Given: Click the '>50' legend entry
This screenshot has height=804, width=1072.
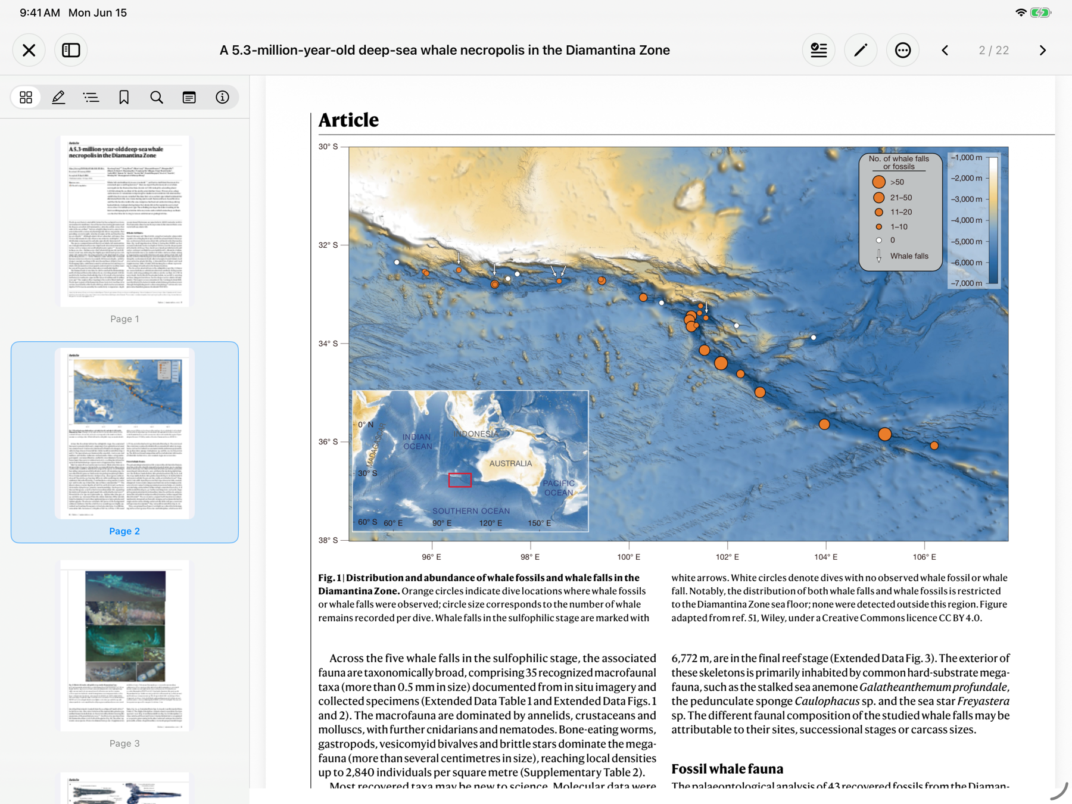Looking at the screenshot, I should (888, 182).
